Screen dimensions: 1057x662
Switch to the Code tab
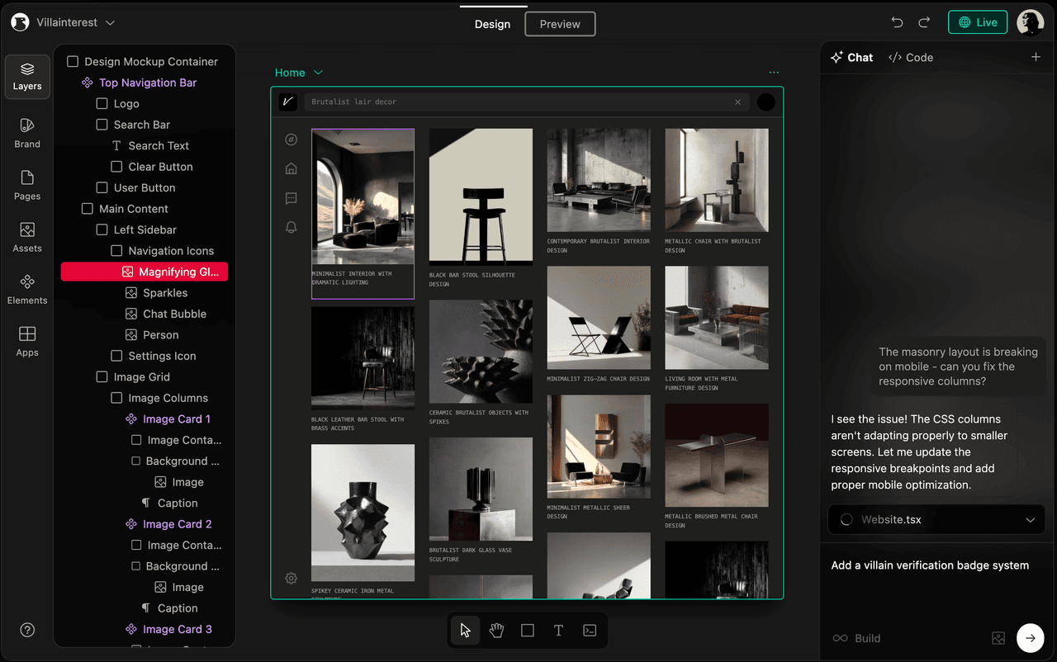click(x=911, y=58)
